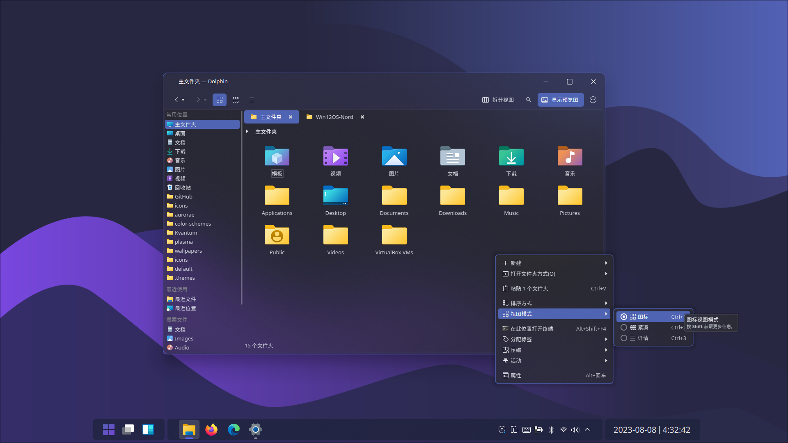Go back with the back arrow

[176, 100]
